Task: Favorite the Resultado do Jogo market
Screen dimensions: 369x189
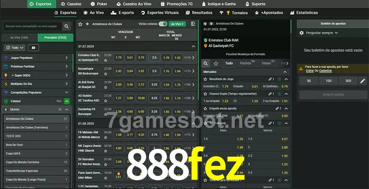Action: pyautogui.click(x=205, y=79)
